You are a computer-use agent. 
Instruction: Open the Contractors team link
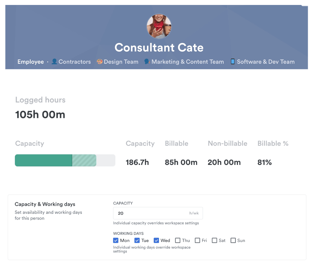coord(75,62)
